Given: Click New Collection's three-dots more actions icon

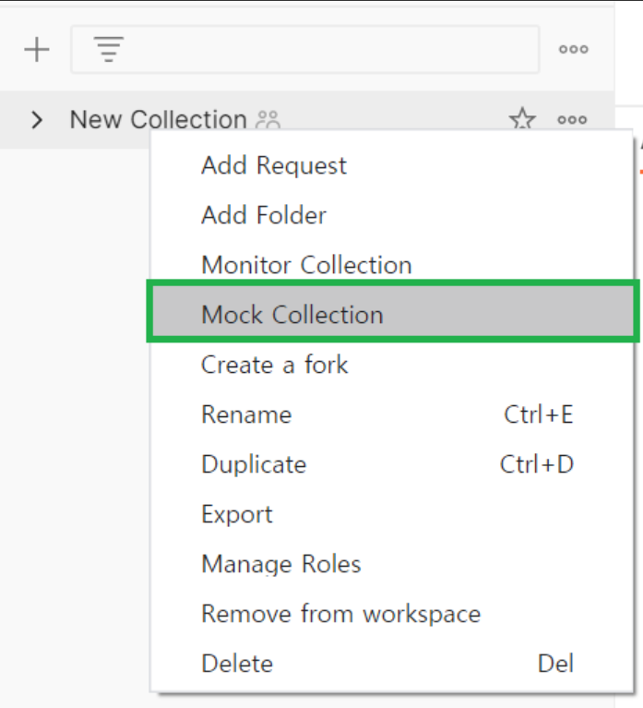Looking at the screenshot, I should (x=572, y=120).
